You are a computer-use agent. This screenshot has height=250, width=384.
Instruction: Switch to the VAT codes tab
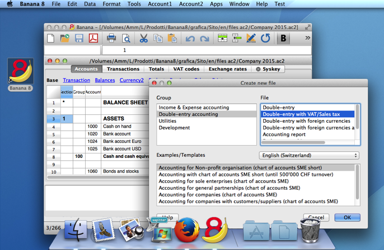(x=186, y=69)
